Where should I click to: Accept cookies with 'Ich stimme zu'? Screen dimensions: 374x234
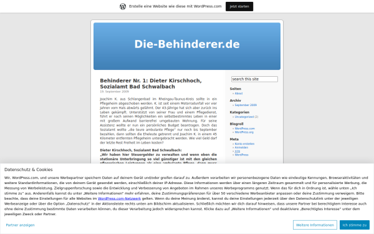tap(355, 225)
